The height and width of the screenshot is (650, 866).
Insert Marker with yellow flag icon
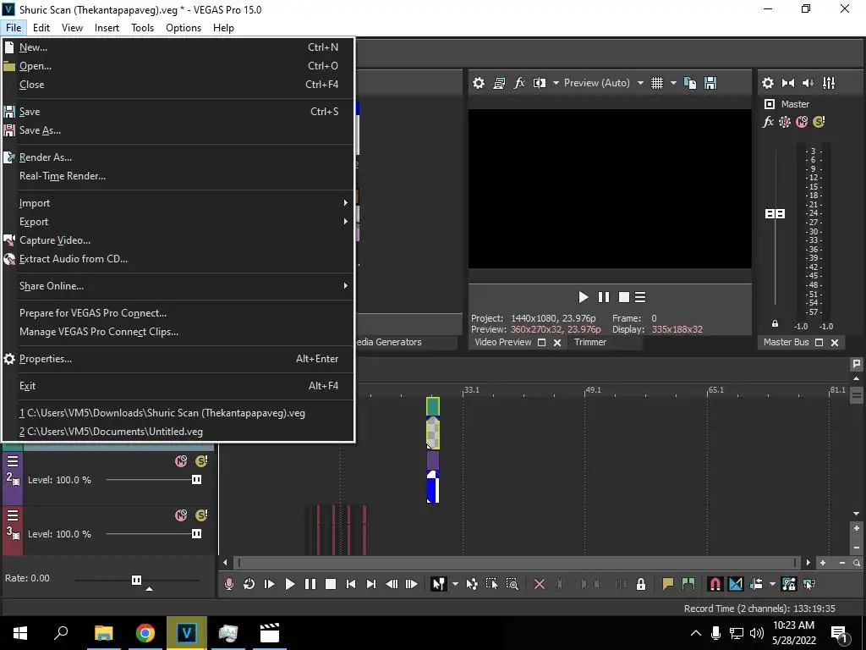coord(668,584)
